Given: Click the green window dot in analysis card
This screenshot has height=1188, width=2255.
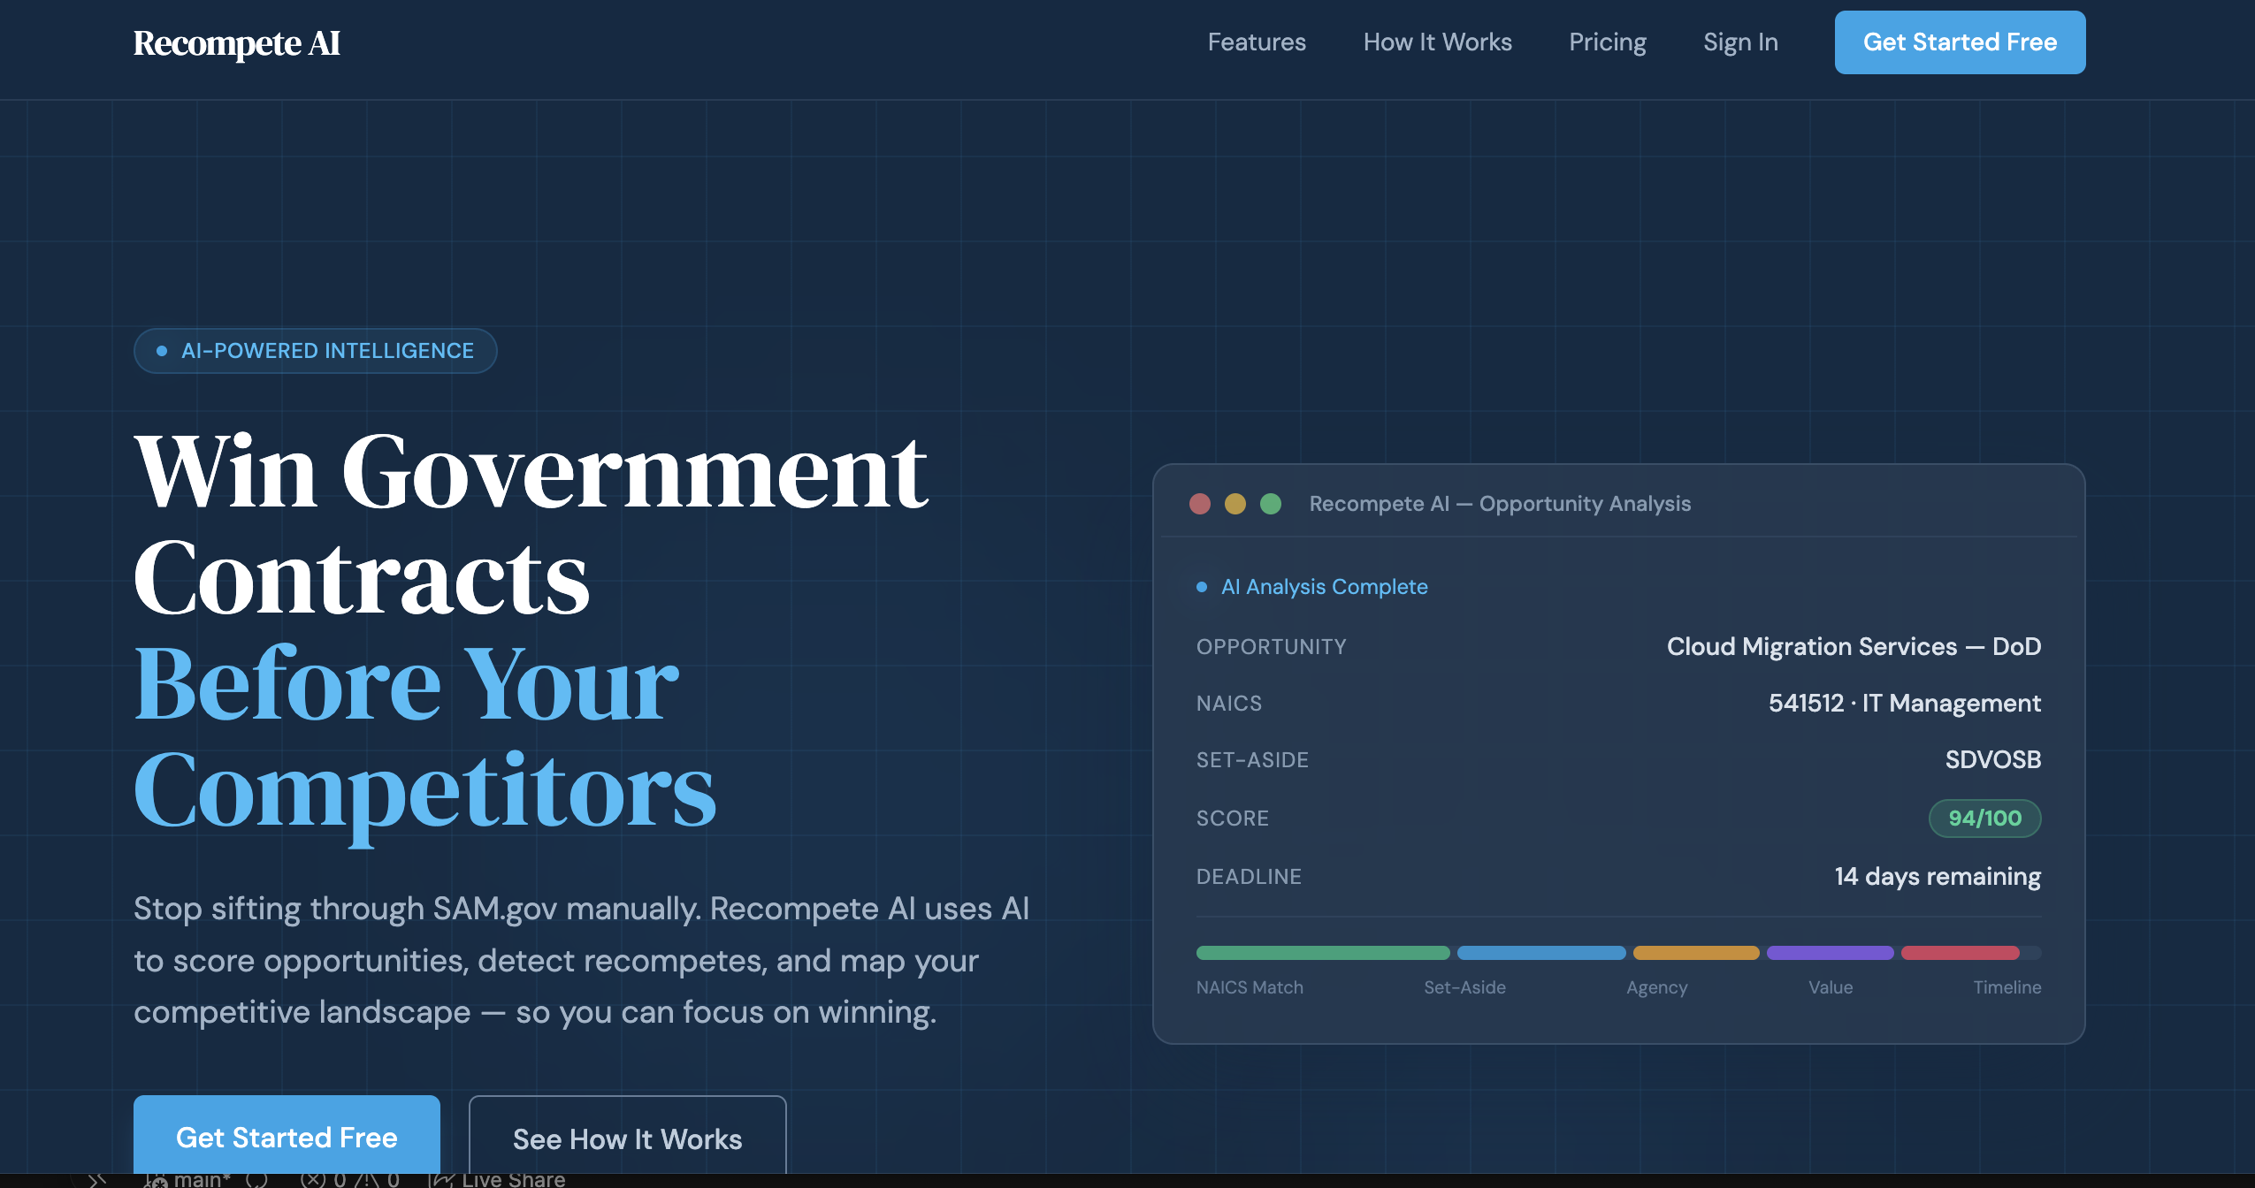Looking at the screenshot, I should click(x=1270, y=504).
